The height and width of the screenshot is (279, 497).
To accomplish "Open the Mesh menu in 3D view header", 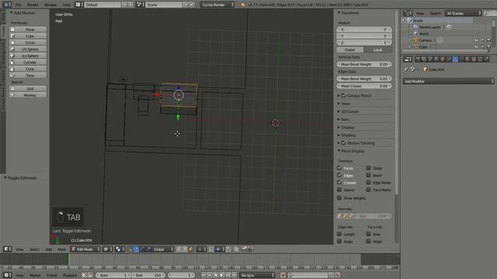I will 61,250.
